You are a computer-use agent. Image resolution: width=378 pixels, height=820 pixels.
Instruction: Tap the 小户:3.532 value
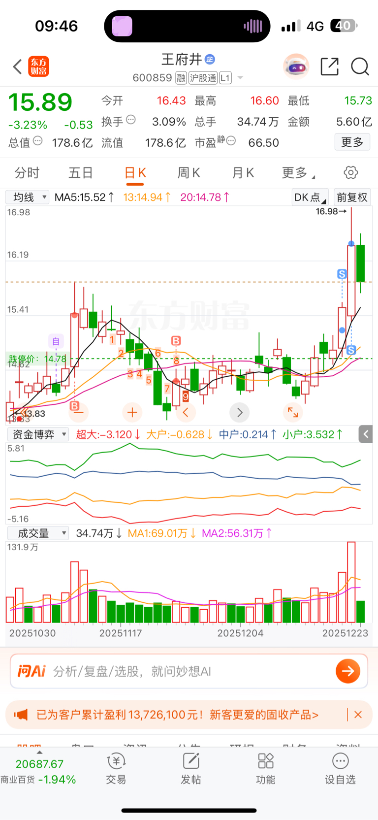[313, 434]
